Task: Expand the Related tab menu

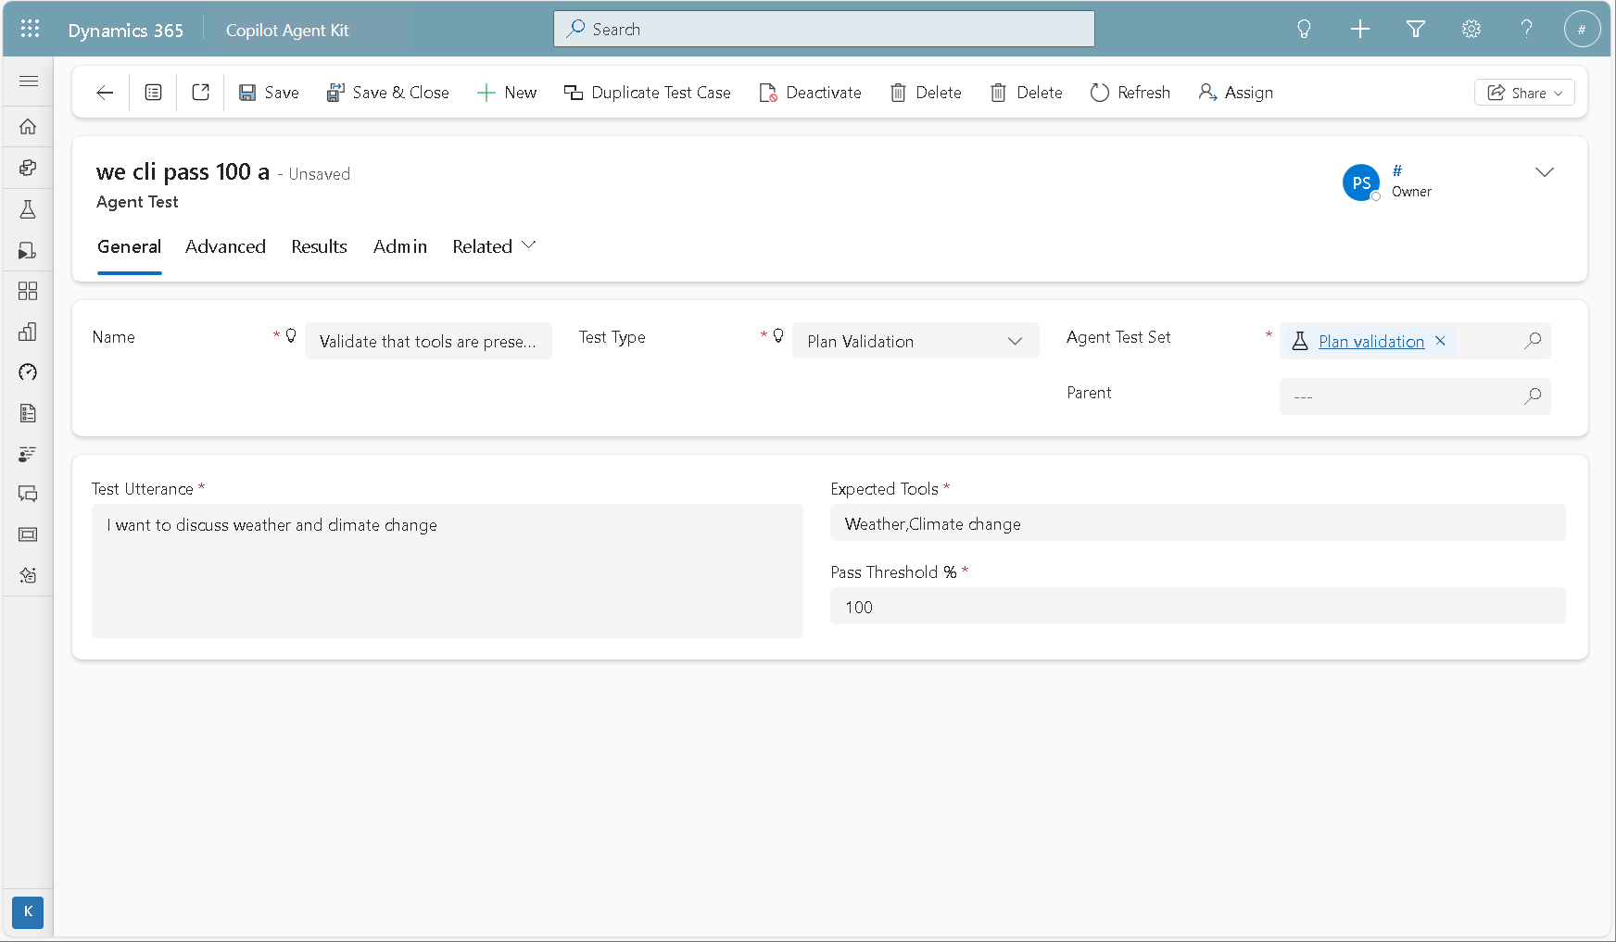Action: coord(494,246)
